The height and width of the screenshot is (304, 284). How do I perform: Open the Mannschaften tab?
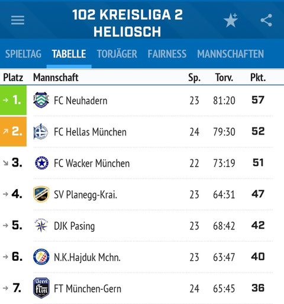tap(230, 54)
